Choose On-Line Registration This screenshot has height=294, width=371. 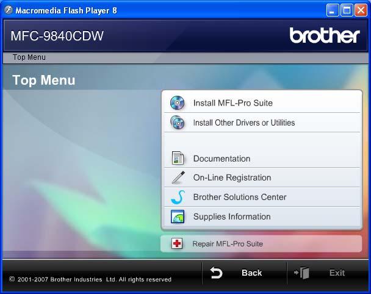click(x=262, y=177)
